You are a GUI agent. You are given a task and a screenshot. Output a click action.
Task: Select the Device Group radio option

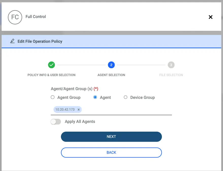125,97
